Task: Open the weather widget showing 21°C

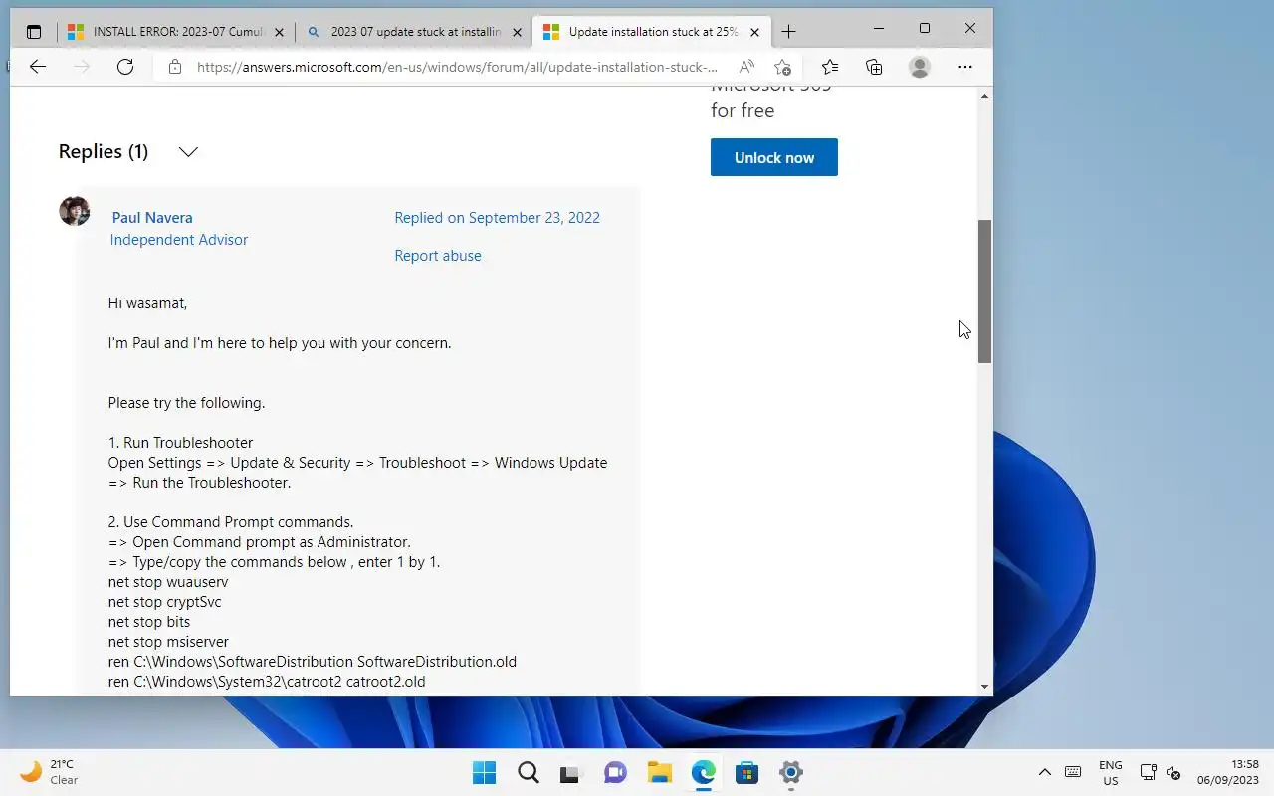Action: pyautogui.click(x=50, y=772)
